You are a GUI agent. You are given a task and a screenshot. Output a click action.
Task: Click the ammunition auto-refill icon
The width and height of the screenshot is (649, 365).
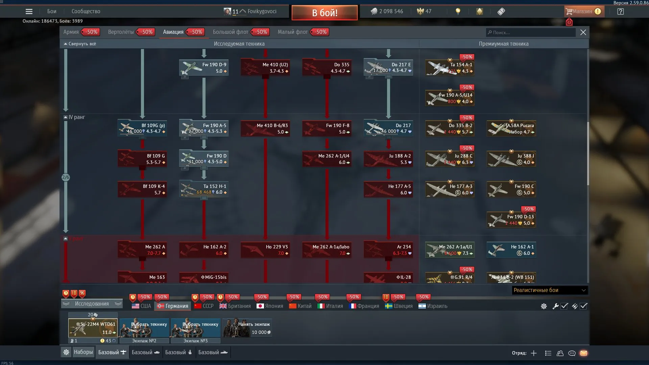575,306
